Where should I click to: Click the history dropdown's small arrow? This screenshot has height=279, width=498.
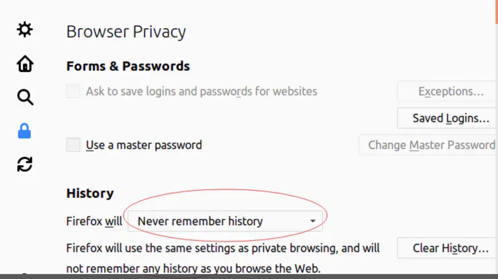[313, 221]
